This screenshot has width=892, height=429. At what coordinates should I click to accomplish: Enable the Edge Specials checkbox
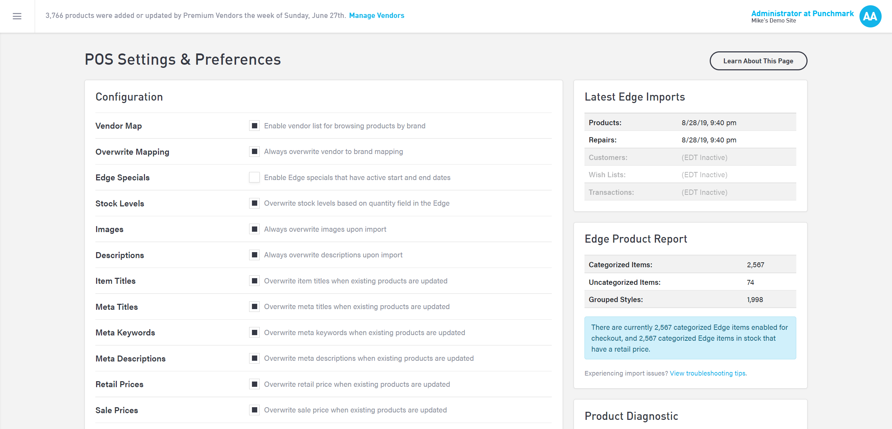coord(254,177)
